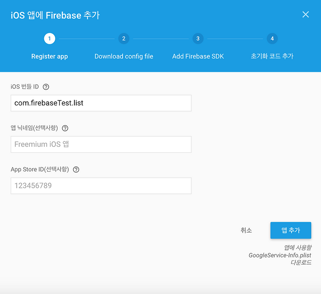Image resolution: width=321 pixels, height=294 pixels.
Task: Go to Add Firebase SDK step label
Action: coord(198,56)
